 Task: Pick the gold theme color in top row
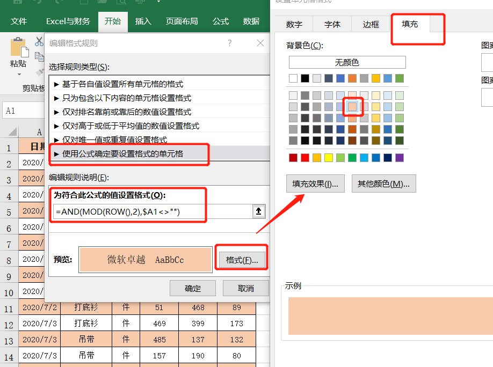click(x=376, y=78)
